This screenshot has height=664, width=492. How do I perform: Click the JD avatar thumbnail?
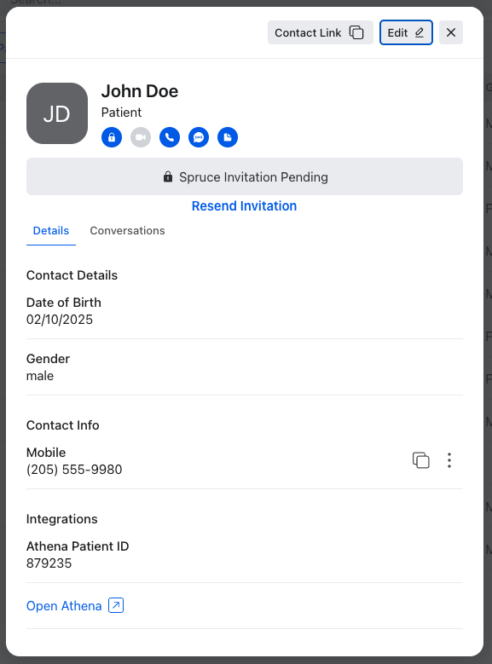[x=57, y=113]
